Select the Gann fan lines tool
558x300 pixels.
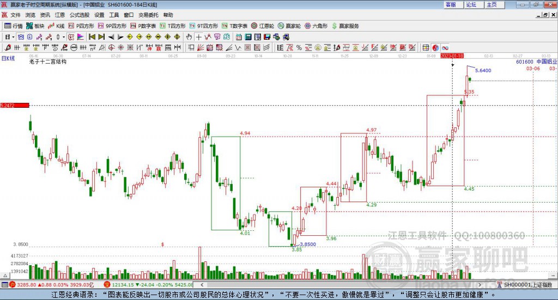(201, 47)
